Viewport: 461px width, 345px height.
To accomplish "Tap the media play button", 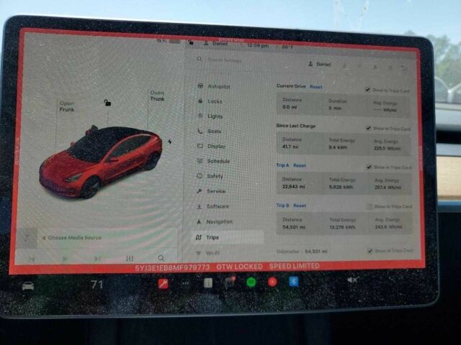I will (x=65, y=259).
